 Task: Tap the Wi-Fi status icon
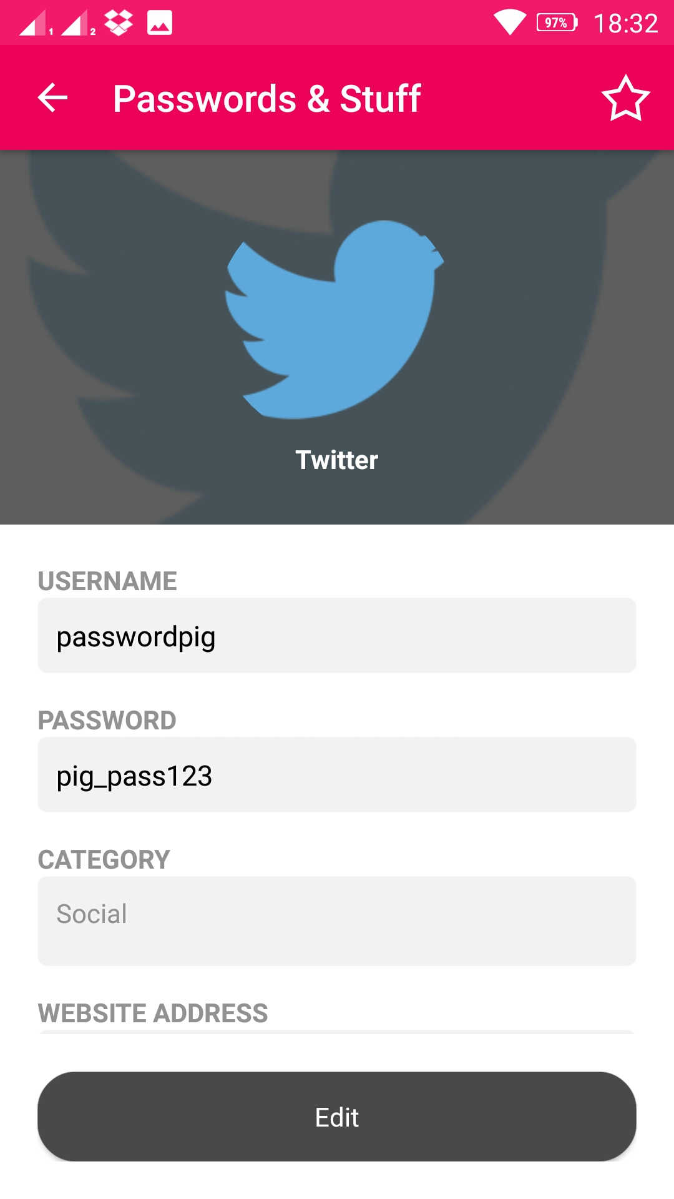coord(510,22)
